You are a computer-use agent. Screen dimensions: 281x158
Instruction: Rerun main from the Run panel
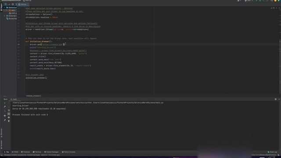5,103
